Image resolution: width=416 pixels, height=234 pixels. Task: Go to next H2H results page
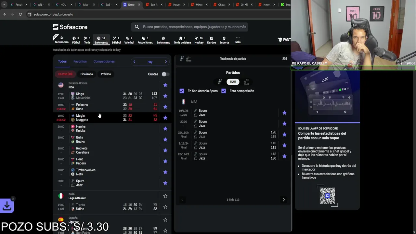283,200
